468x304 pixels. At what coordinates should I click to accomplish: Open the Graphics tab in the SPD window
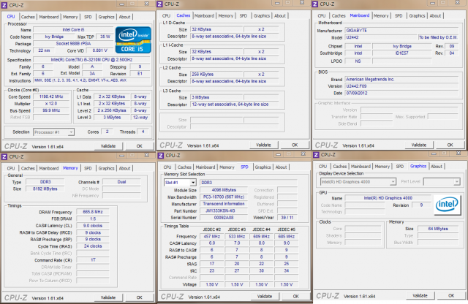tap(260, 167)
